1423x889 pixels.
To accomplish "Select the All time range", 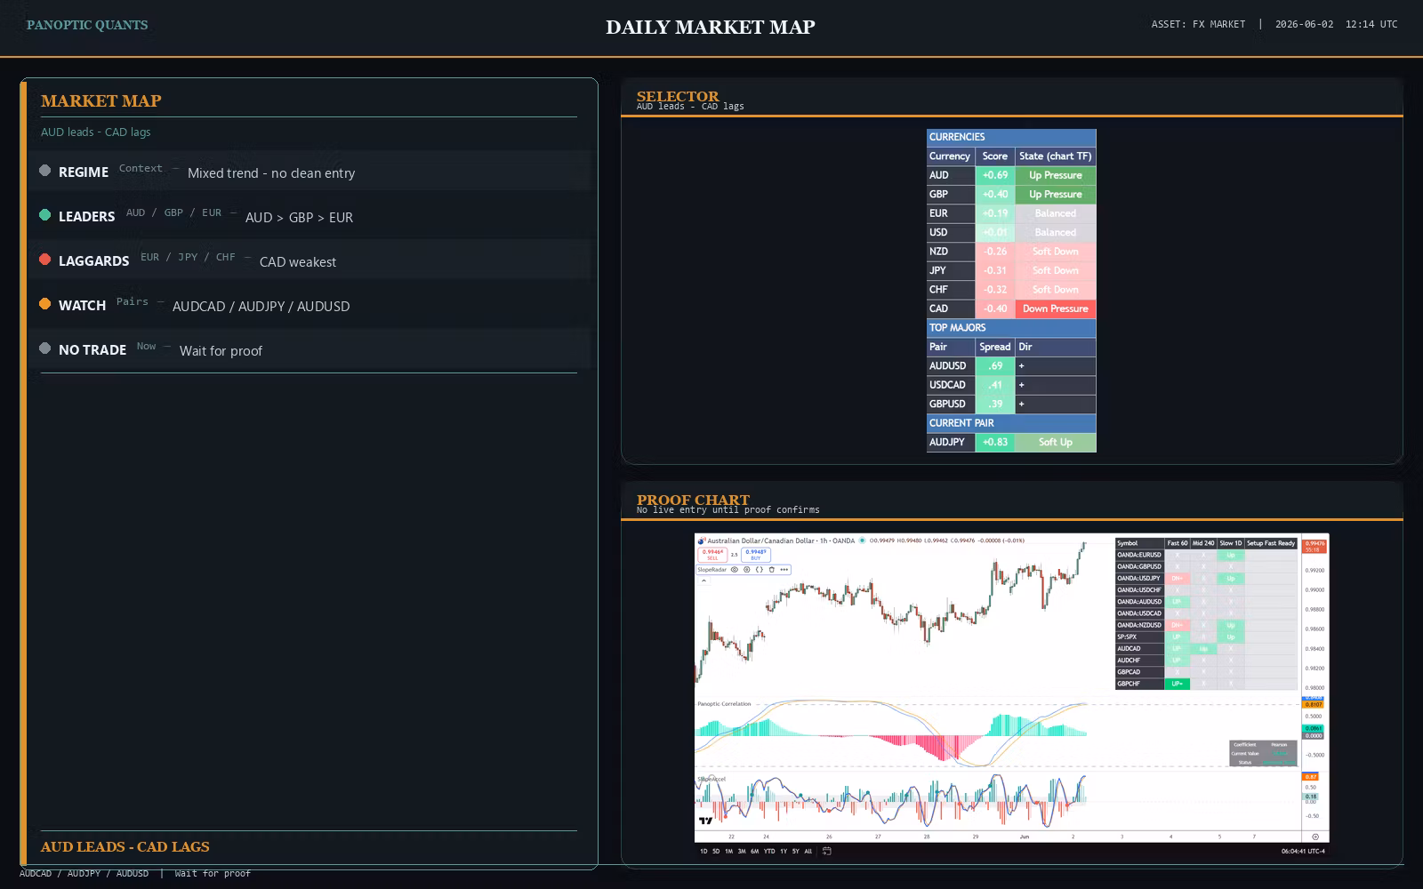I will (808, 851).
